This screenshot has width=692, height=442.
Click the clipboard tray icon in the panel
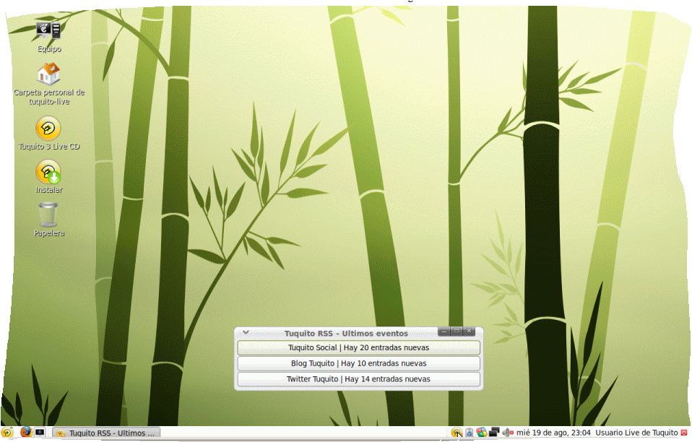(469, 433)
